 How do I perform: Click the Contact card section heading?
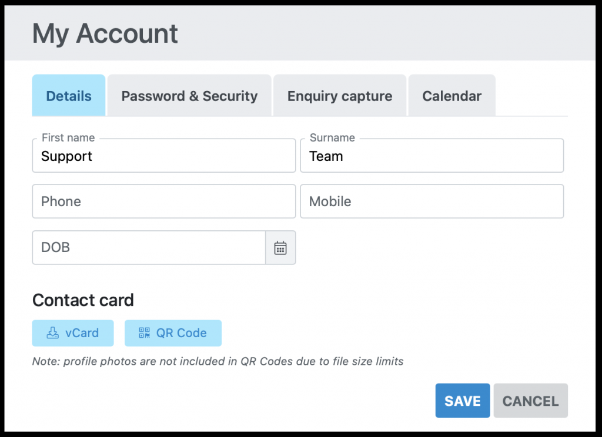tap(83, 301)
